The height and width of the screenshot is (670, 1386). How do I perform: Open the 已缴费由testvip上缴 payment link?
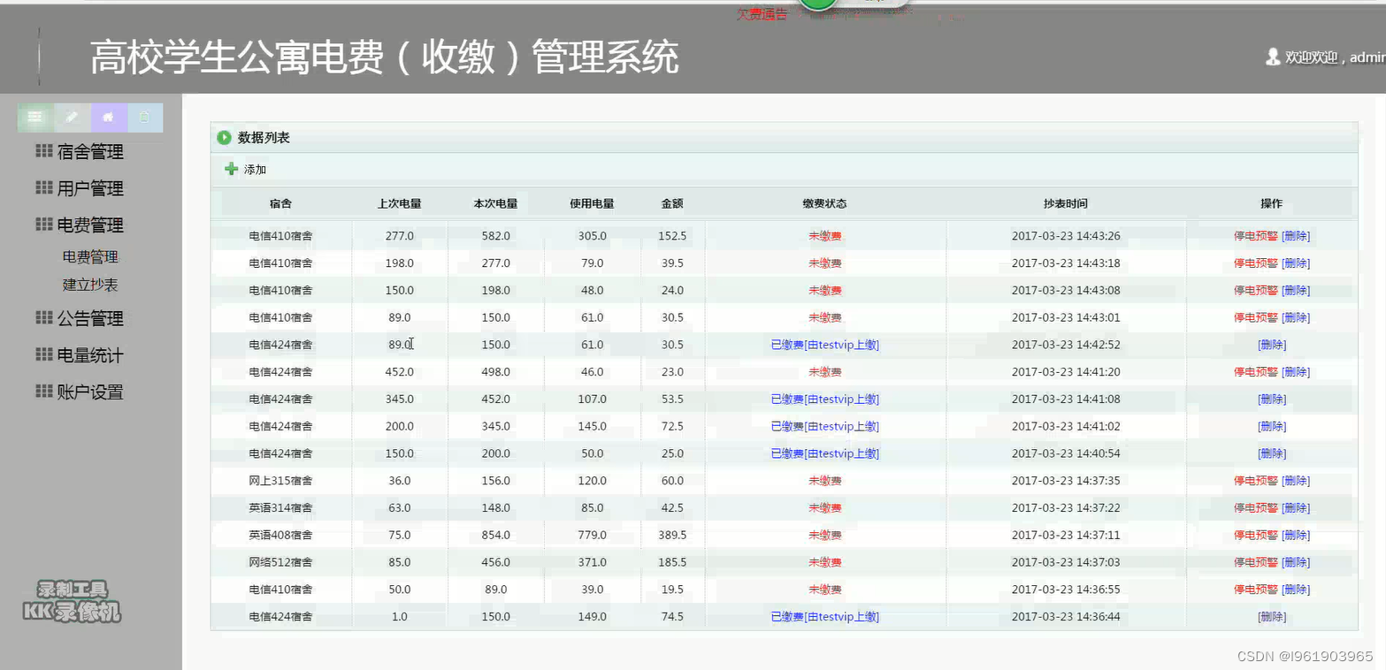(x=824, y=344)
